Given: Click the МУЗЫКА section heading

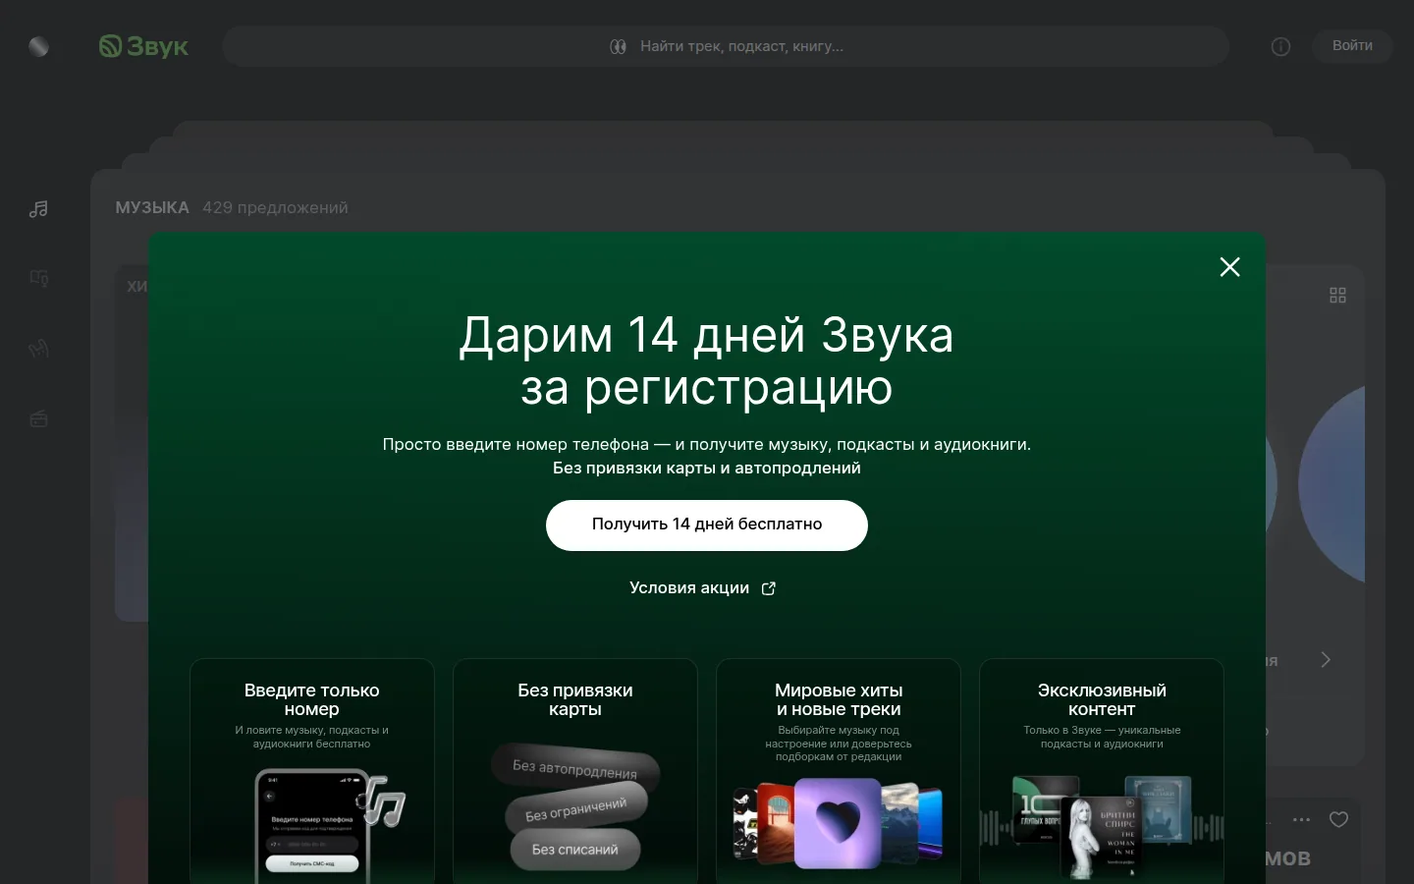Looking at the screenshot, I should tap(152, 208).
